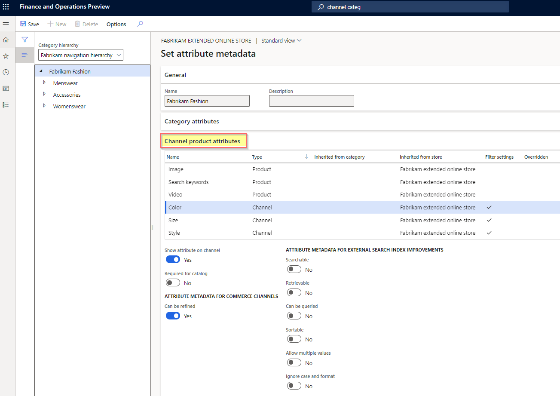Disable Show attribute on channel
The image size is (560, 396).
(173, 259)
